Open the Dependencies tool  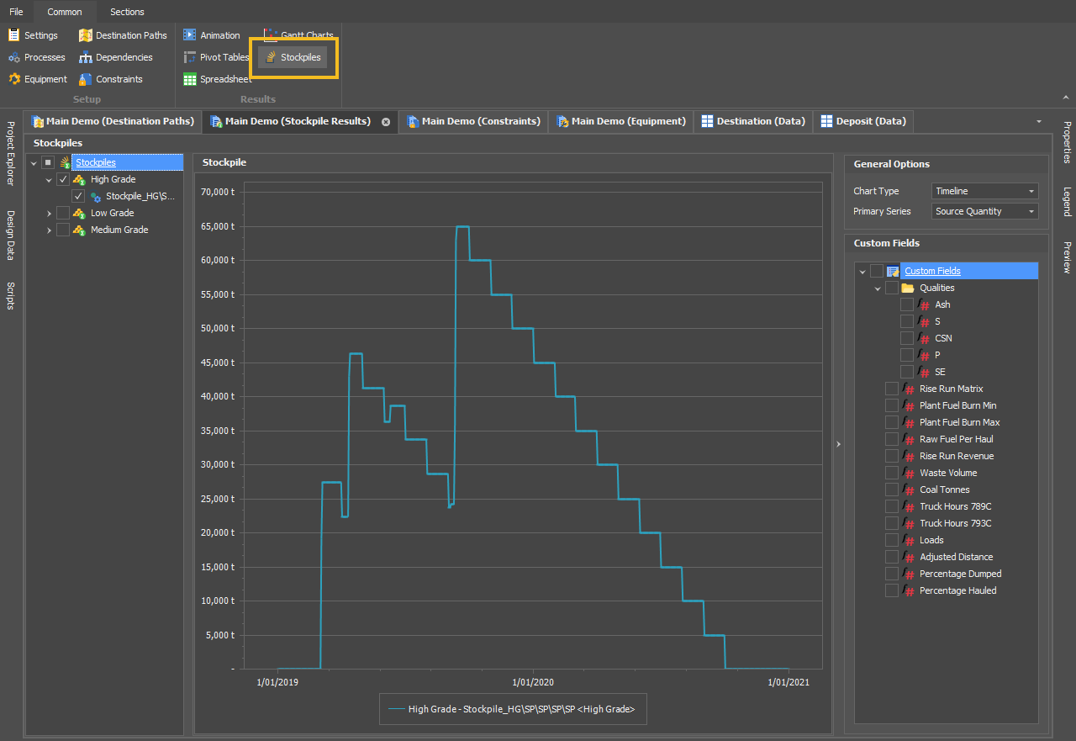coord(116,57)
